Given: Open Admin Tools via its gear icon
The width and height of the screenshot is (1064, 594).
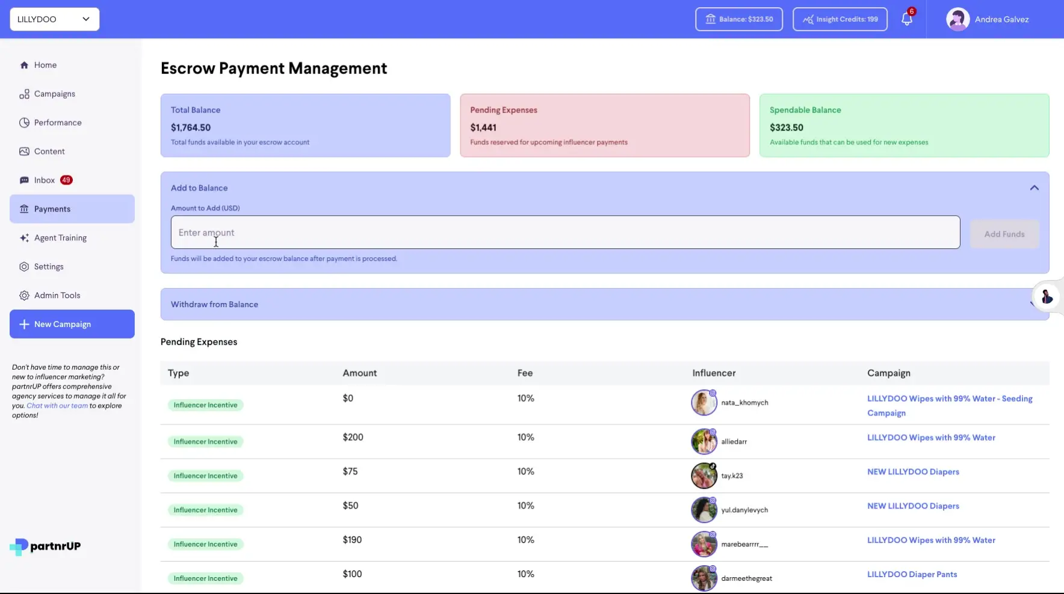Looking at the screenshot, I should (x=25, y=295).
